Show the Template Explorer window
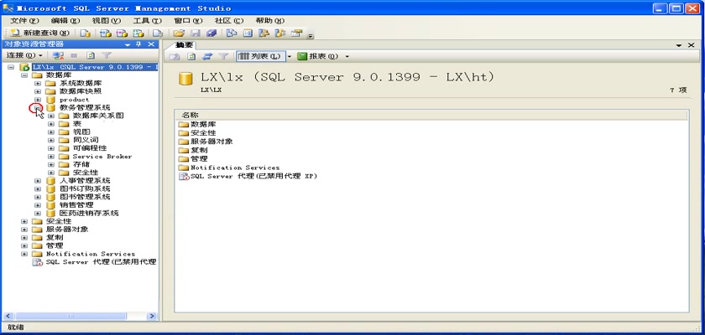 (280, 33)
